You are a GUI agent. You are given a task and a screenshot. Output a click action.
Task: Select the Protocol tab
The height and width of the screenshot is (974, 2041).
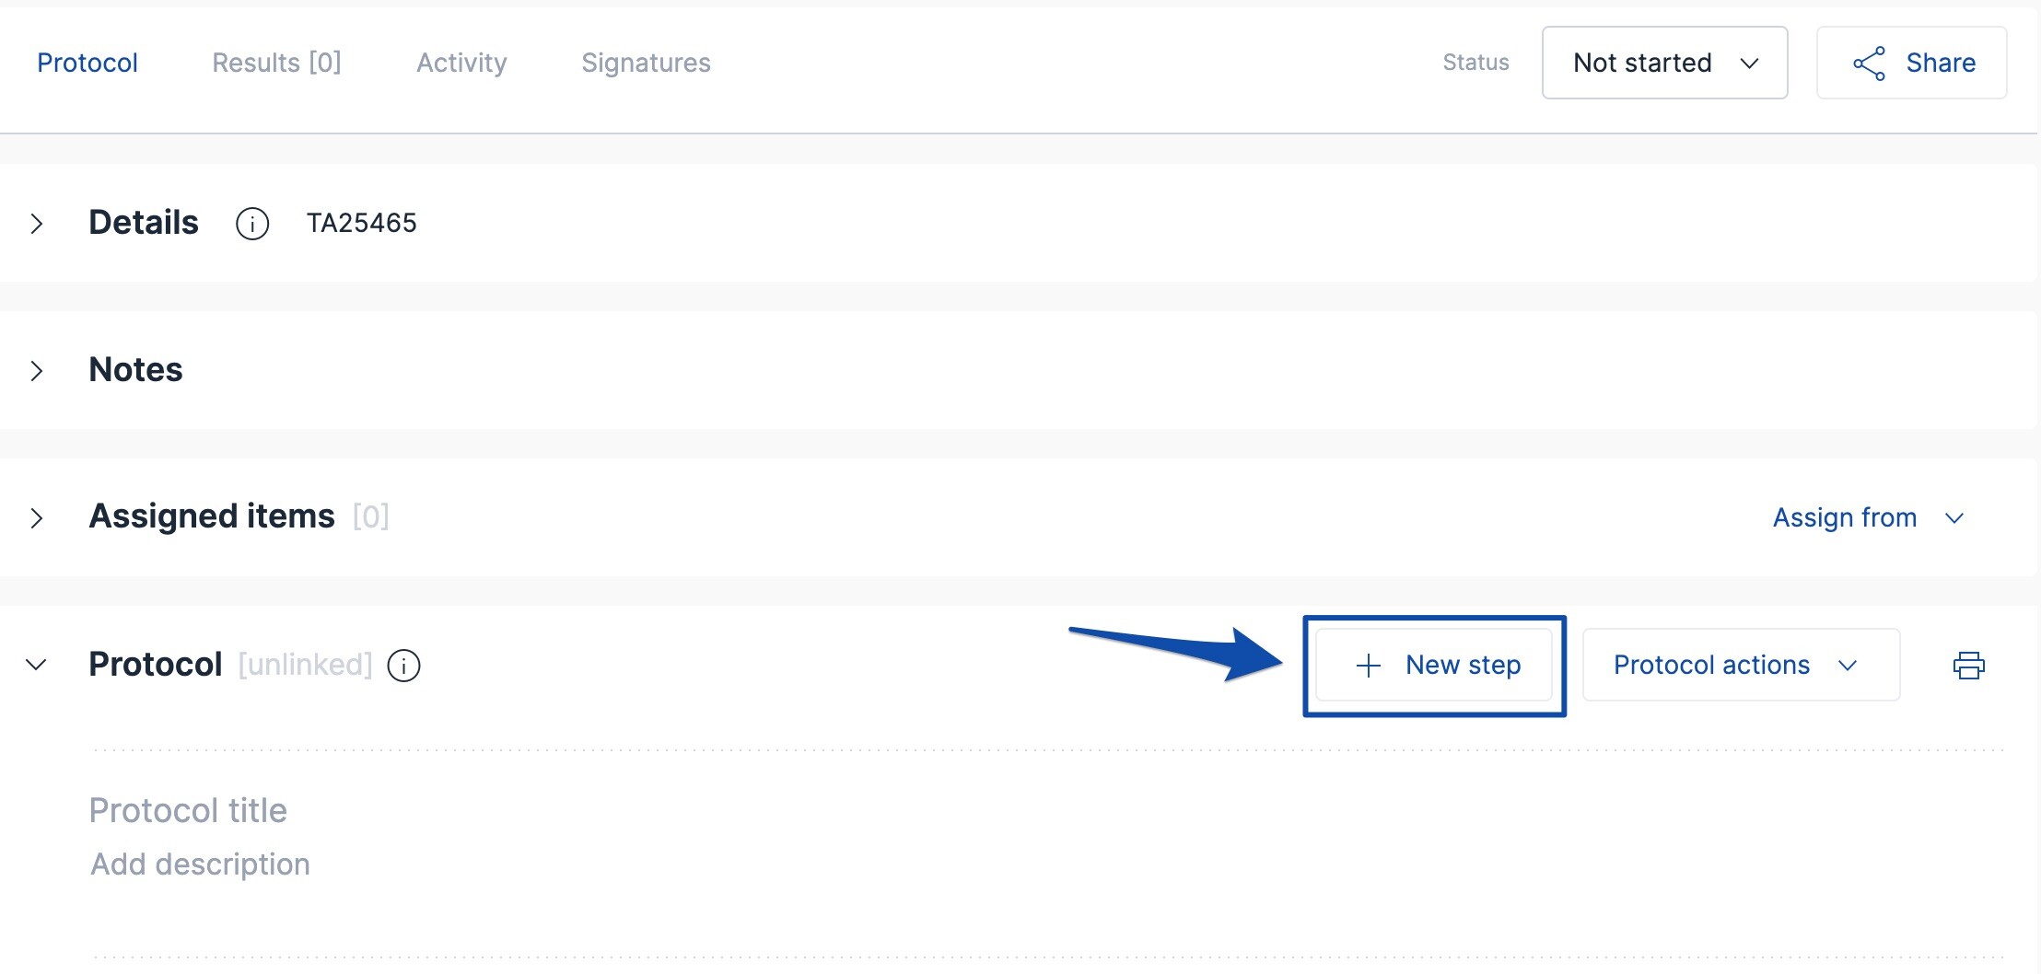[87, 63]
